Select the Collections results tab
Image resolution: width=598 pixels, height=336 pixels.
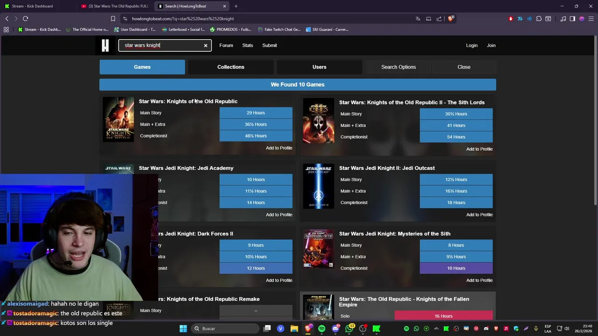pyautogui.click(x=231, y=67)
